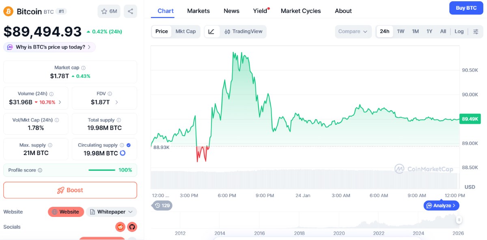Open the News tab

coord(231,11)
